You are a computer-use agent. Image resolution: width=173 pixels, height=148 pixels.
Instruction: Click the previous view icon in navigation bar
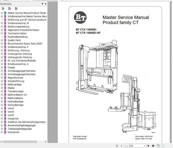158,146
